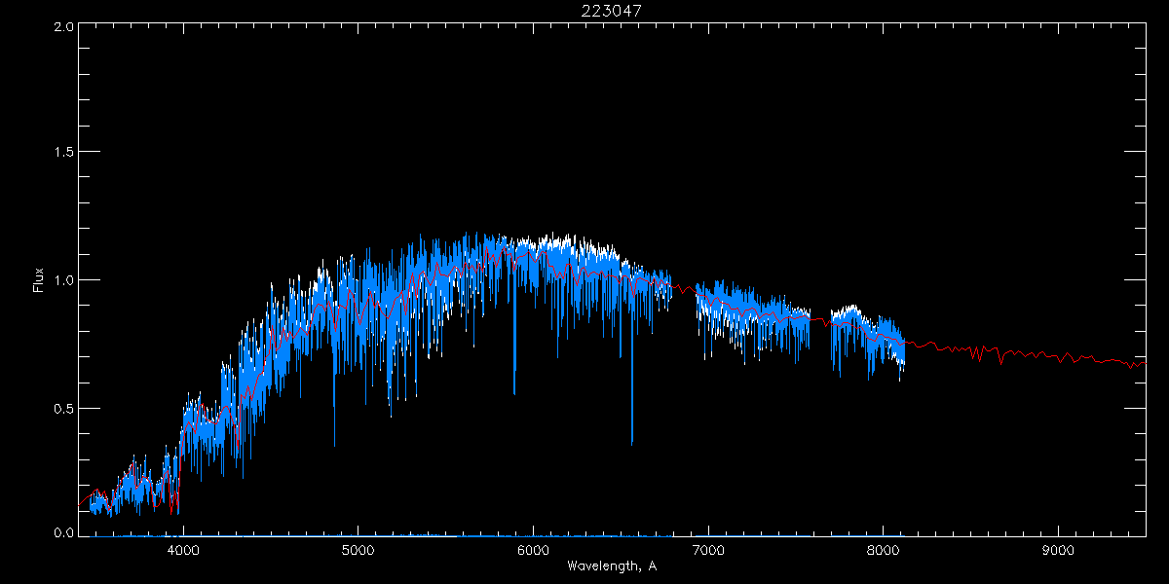Click the 6000 tick label on x-axis

(x=533, y=550)
